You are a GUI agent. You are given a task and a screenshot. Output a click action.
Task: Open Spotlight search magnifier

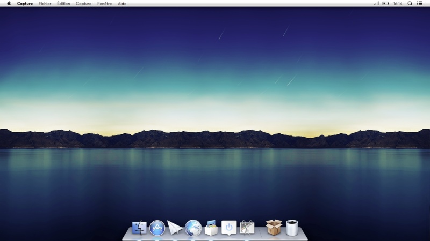[410, 3]
